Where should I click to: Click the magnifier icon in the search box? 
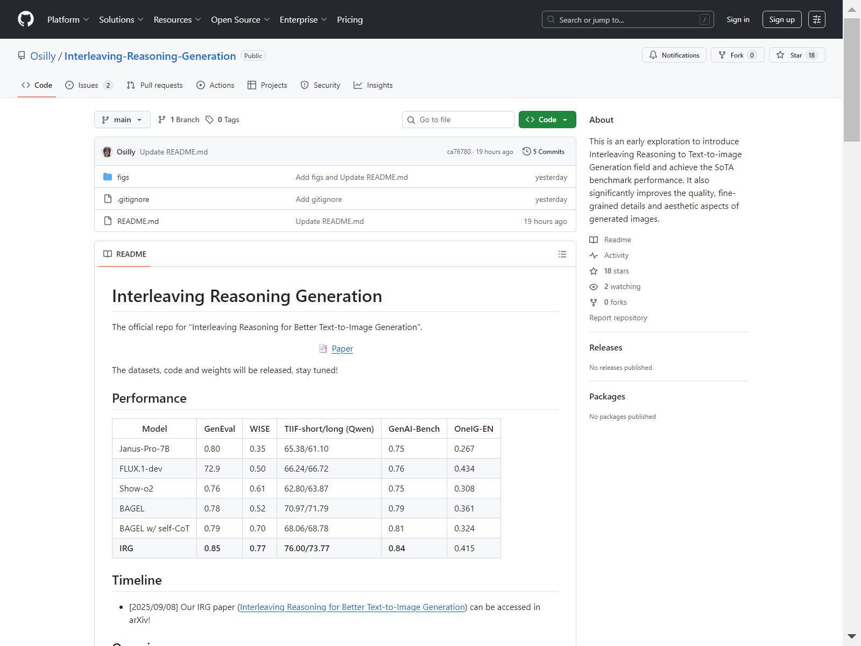coord(551,20)
